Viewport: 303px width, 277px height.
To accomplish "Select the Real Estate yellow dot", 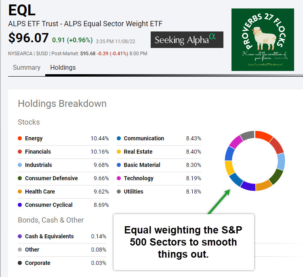I will [x=119, y=152].
